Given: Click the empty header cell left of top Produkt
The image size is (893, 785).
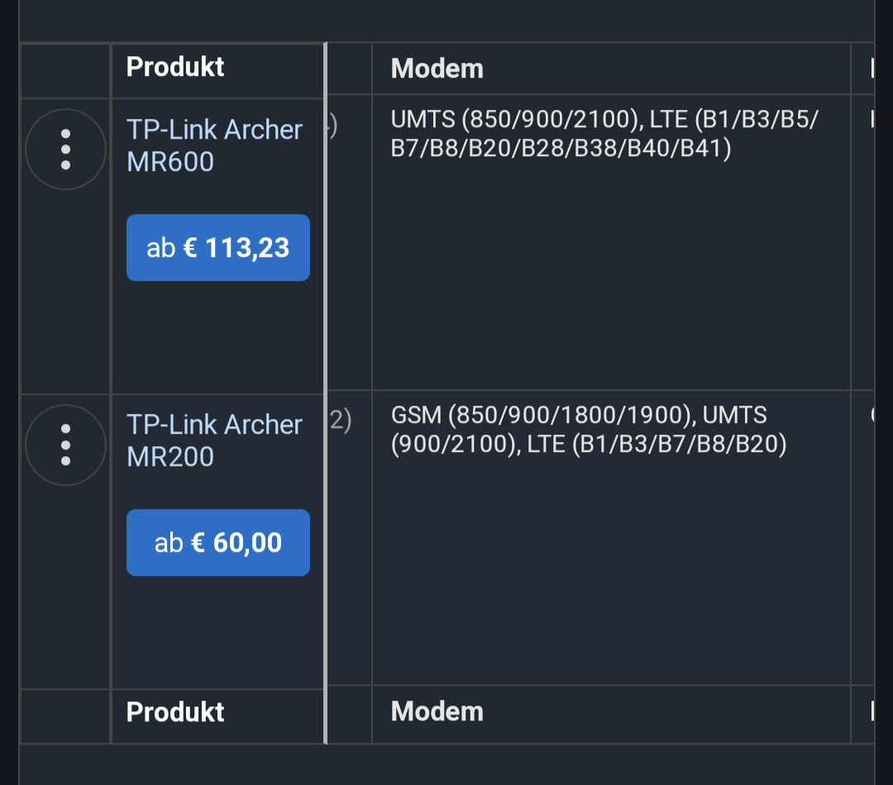Looking at the screenshot, I should point(65,71).
